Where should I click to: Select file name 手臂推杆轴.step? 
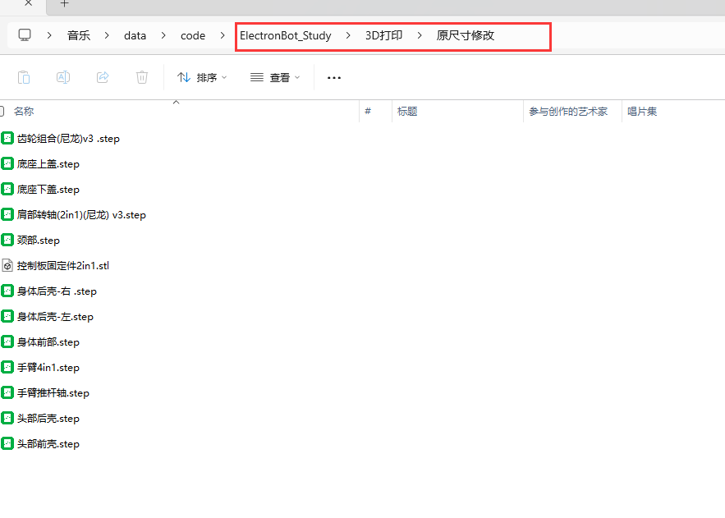(x=53, y=392)
